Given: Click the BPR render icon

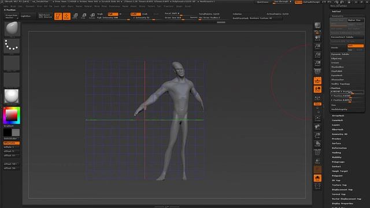Looking at the screenshot, I should click(x=317, y=25).
